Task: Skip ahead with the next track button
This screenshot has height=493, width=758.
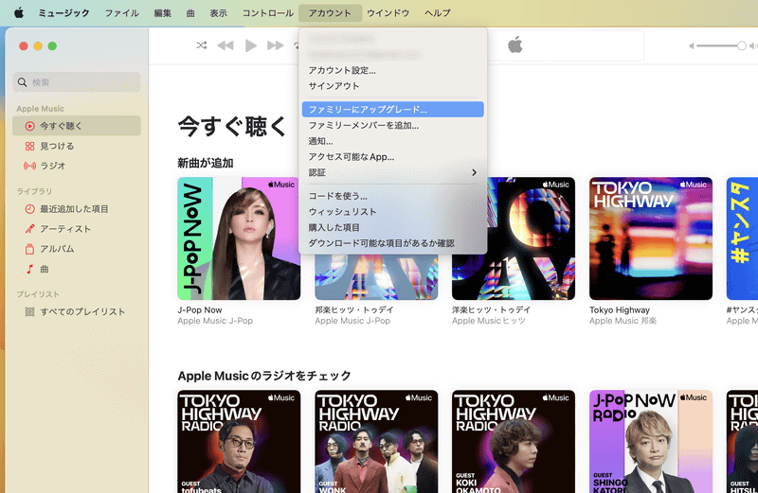Action: [x=275, y=45]
